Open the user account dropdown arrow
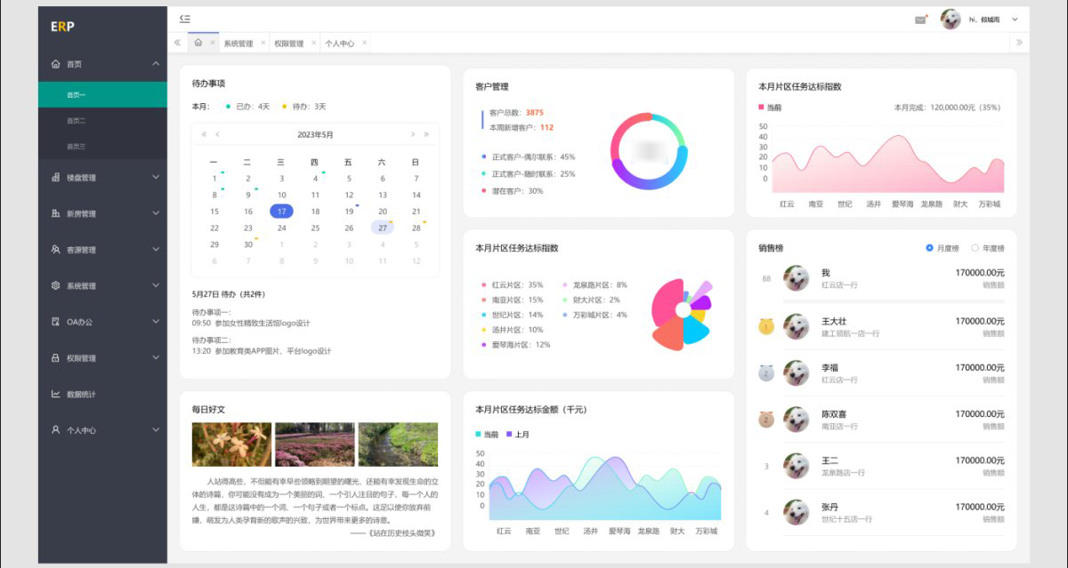Viewport: 1068px width, 568px height. [1015, 20]
